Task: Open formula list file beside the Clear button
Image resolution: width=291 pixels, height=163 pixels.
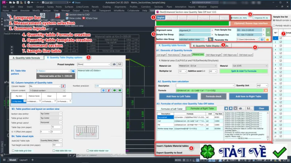Action: click(x=242, y=108)
